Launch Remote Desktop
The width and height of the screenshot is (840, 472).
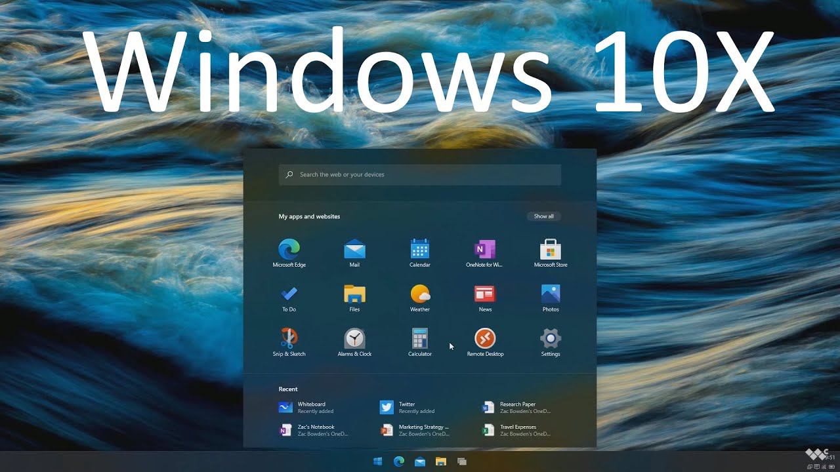click(x=485, y=342)
